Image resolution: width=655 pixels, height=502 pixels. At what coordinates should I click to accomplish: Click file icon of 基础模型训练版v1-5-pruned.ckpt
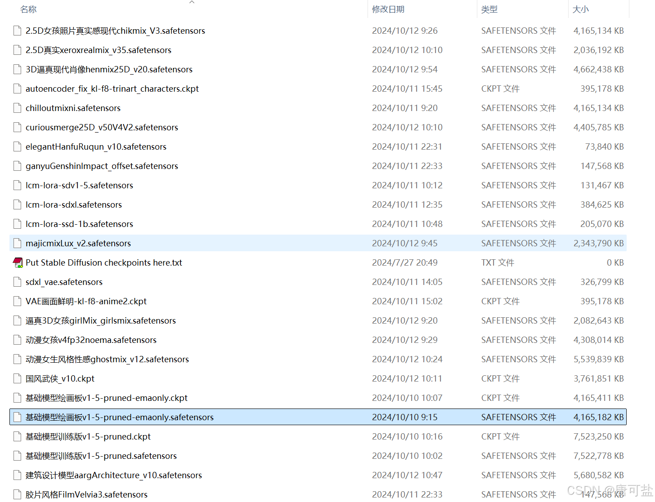(x=18, y=436)
